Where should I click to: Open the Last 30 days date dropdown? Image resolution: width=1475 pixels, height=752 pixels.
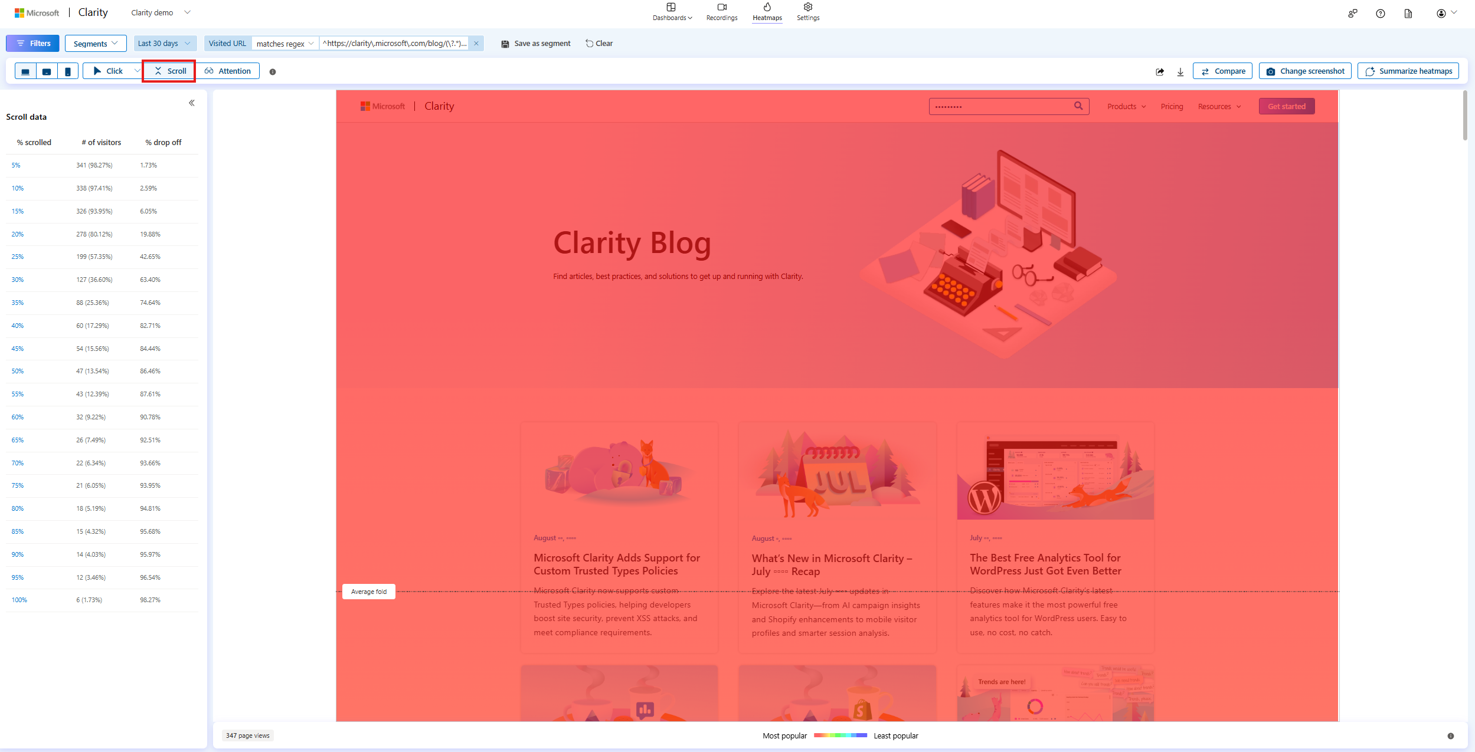point(163,44)
